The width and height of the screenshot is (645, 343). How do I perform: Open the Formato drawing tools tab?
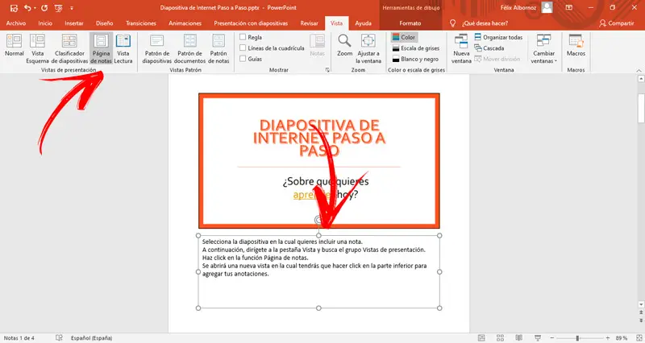pos(410,23)
